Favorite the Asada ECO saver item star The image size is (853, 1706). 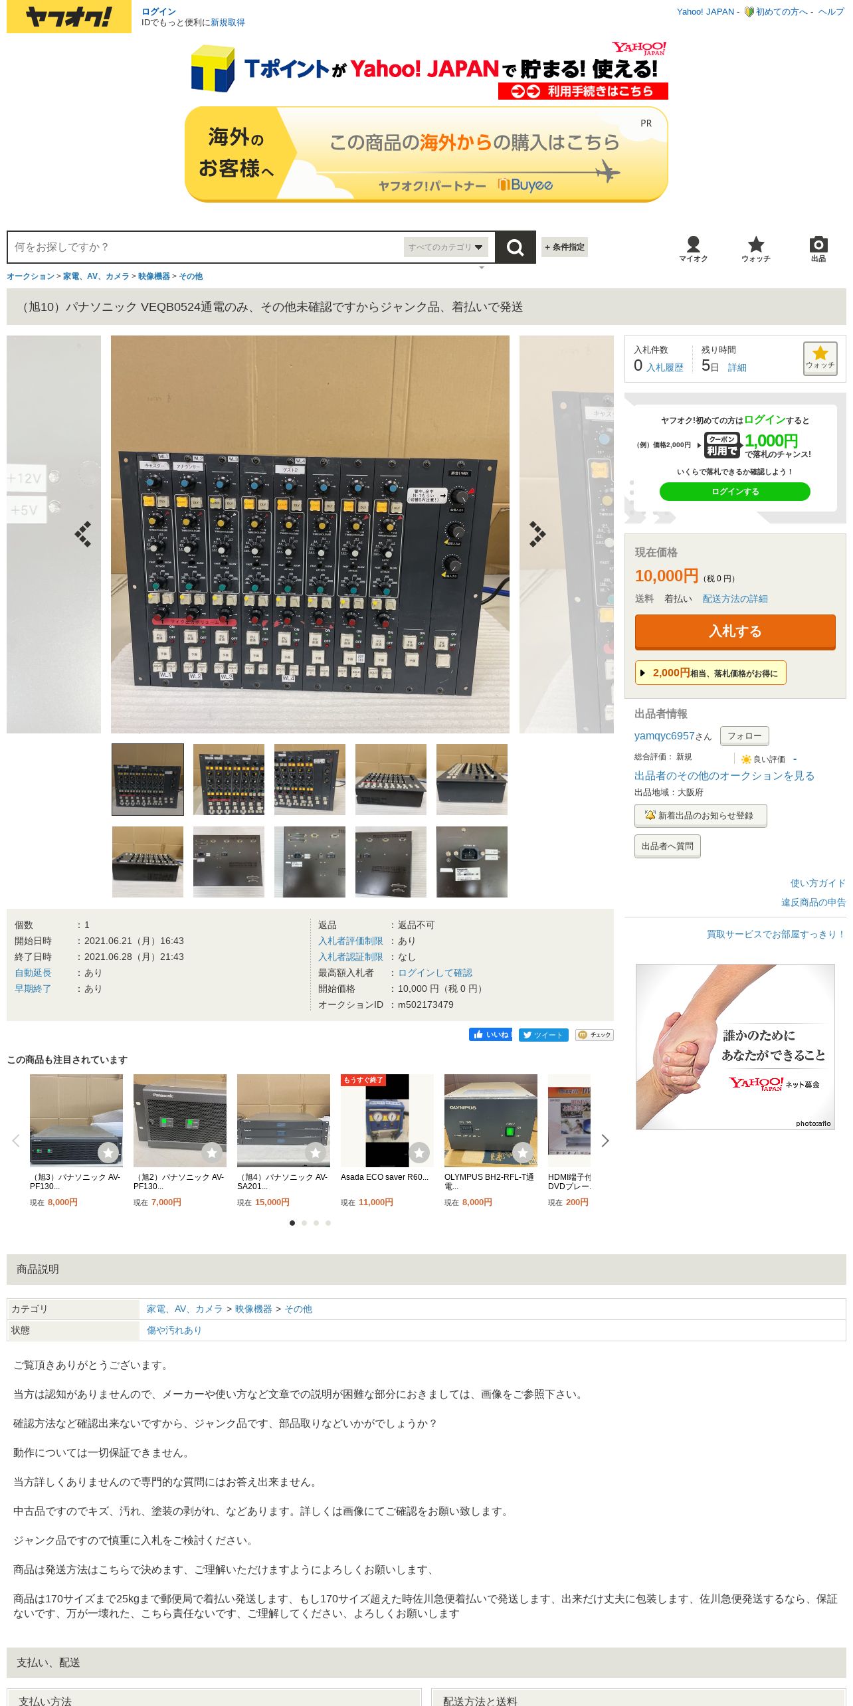[419, 1153]
